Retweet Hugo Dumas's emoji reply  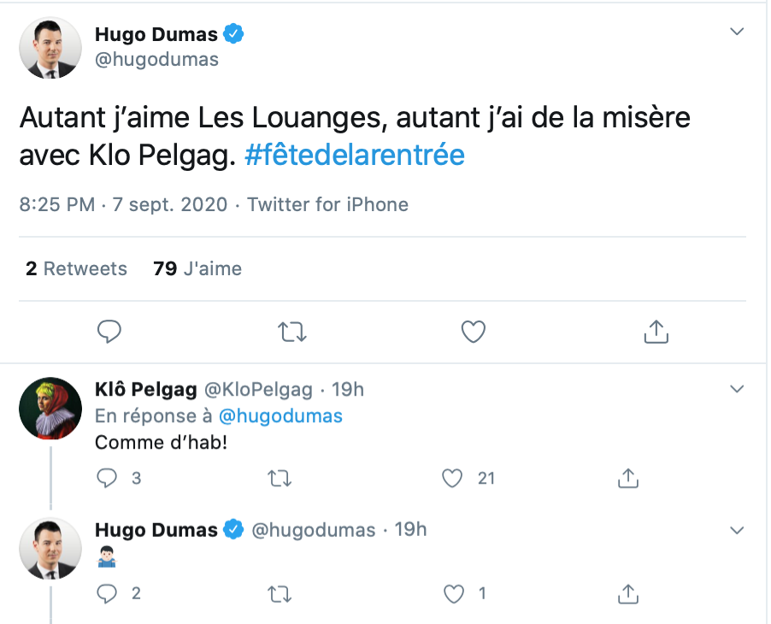tap(280, 592)
